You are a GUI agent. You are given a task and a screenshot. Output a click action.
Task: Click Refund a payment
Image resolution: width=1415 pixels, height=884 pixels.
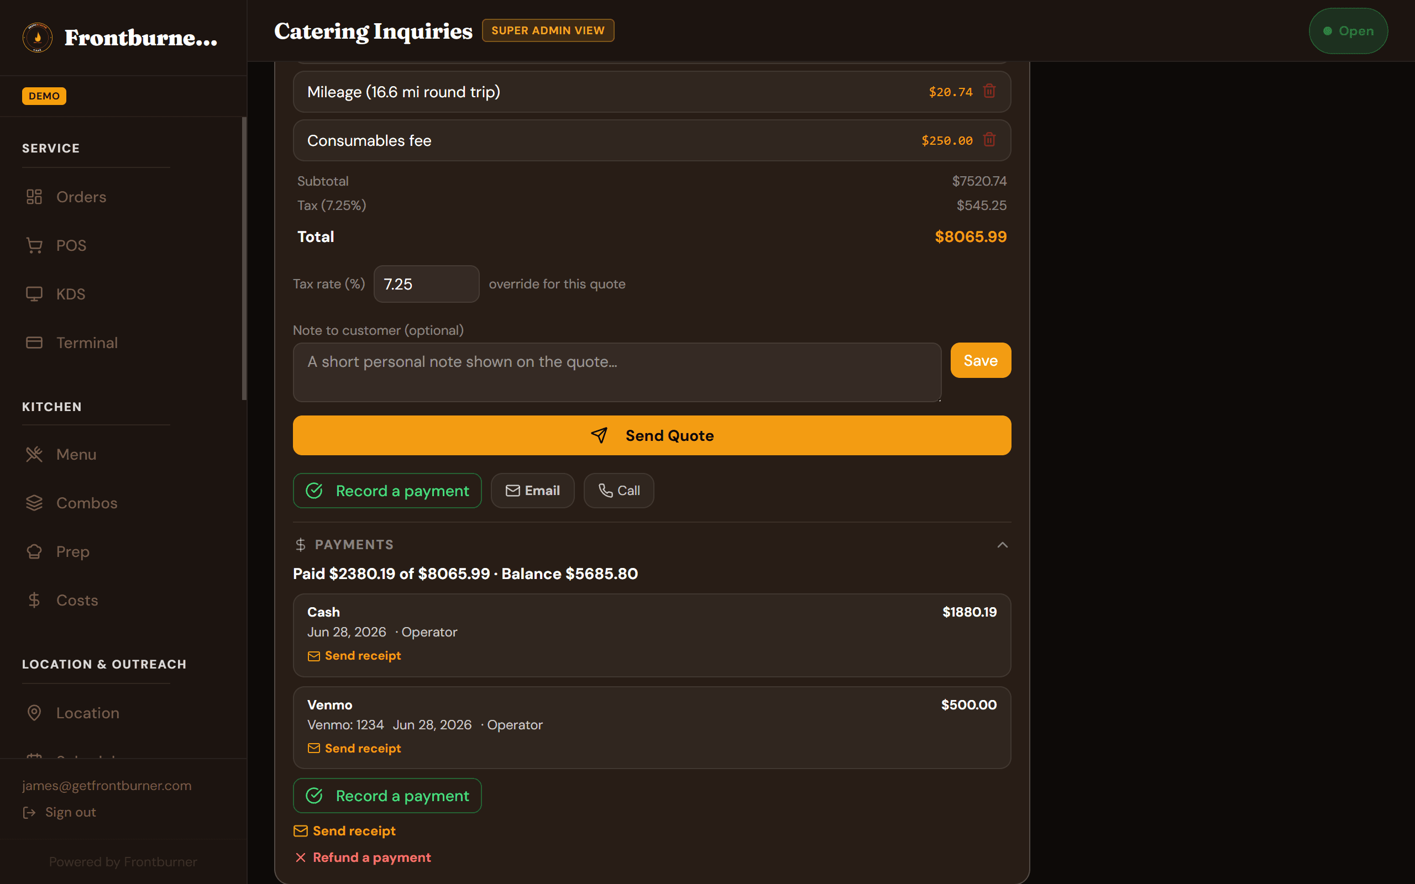(363, 857)
